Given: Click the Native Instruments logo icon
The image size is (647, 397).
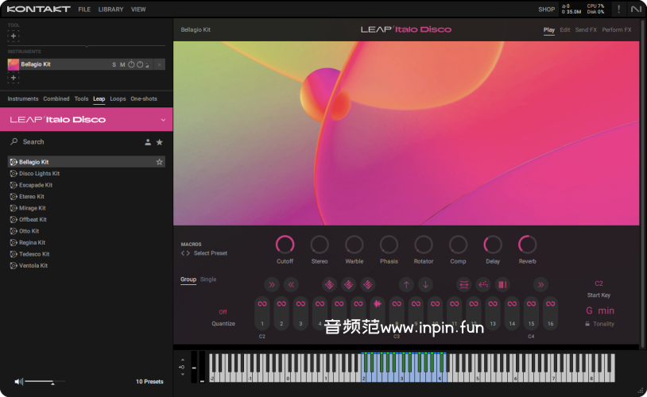Looking at the screenshot, I should [x=636, y=10].
